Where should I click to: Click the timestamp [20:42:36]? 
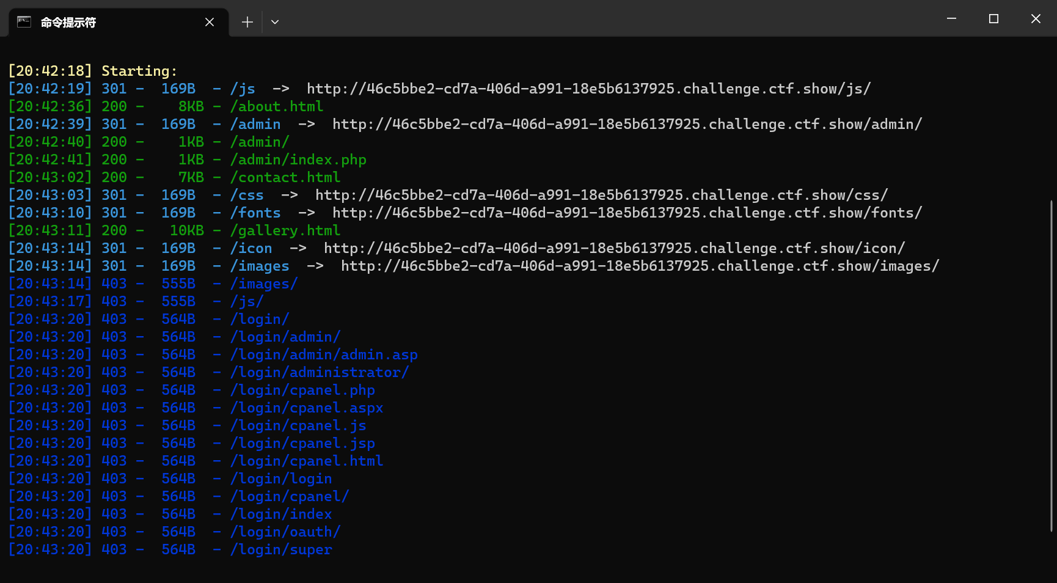[50, 106]
